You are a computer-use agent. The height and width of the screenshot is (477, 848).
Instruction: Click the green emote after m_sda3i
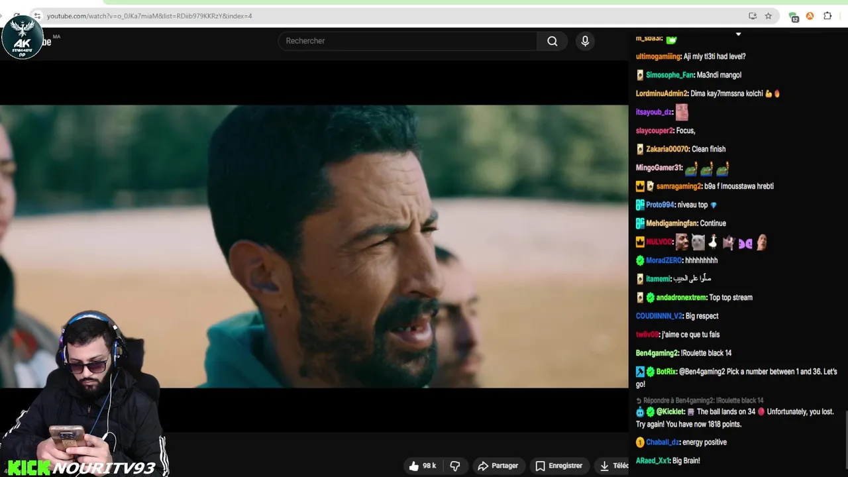[x=671, y=39]
